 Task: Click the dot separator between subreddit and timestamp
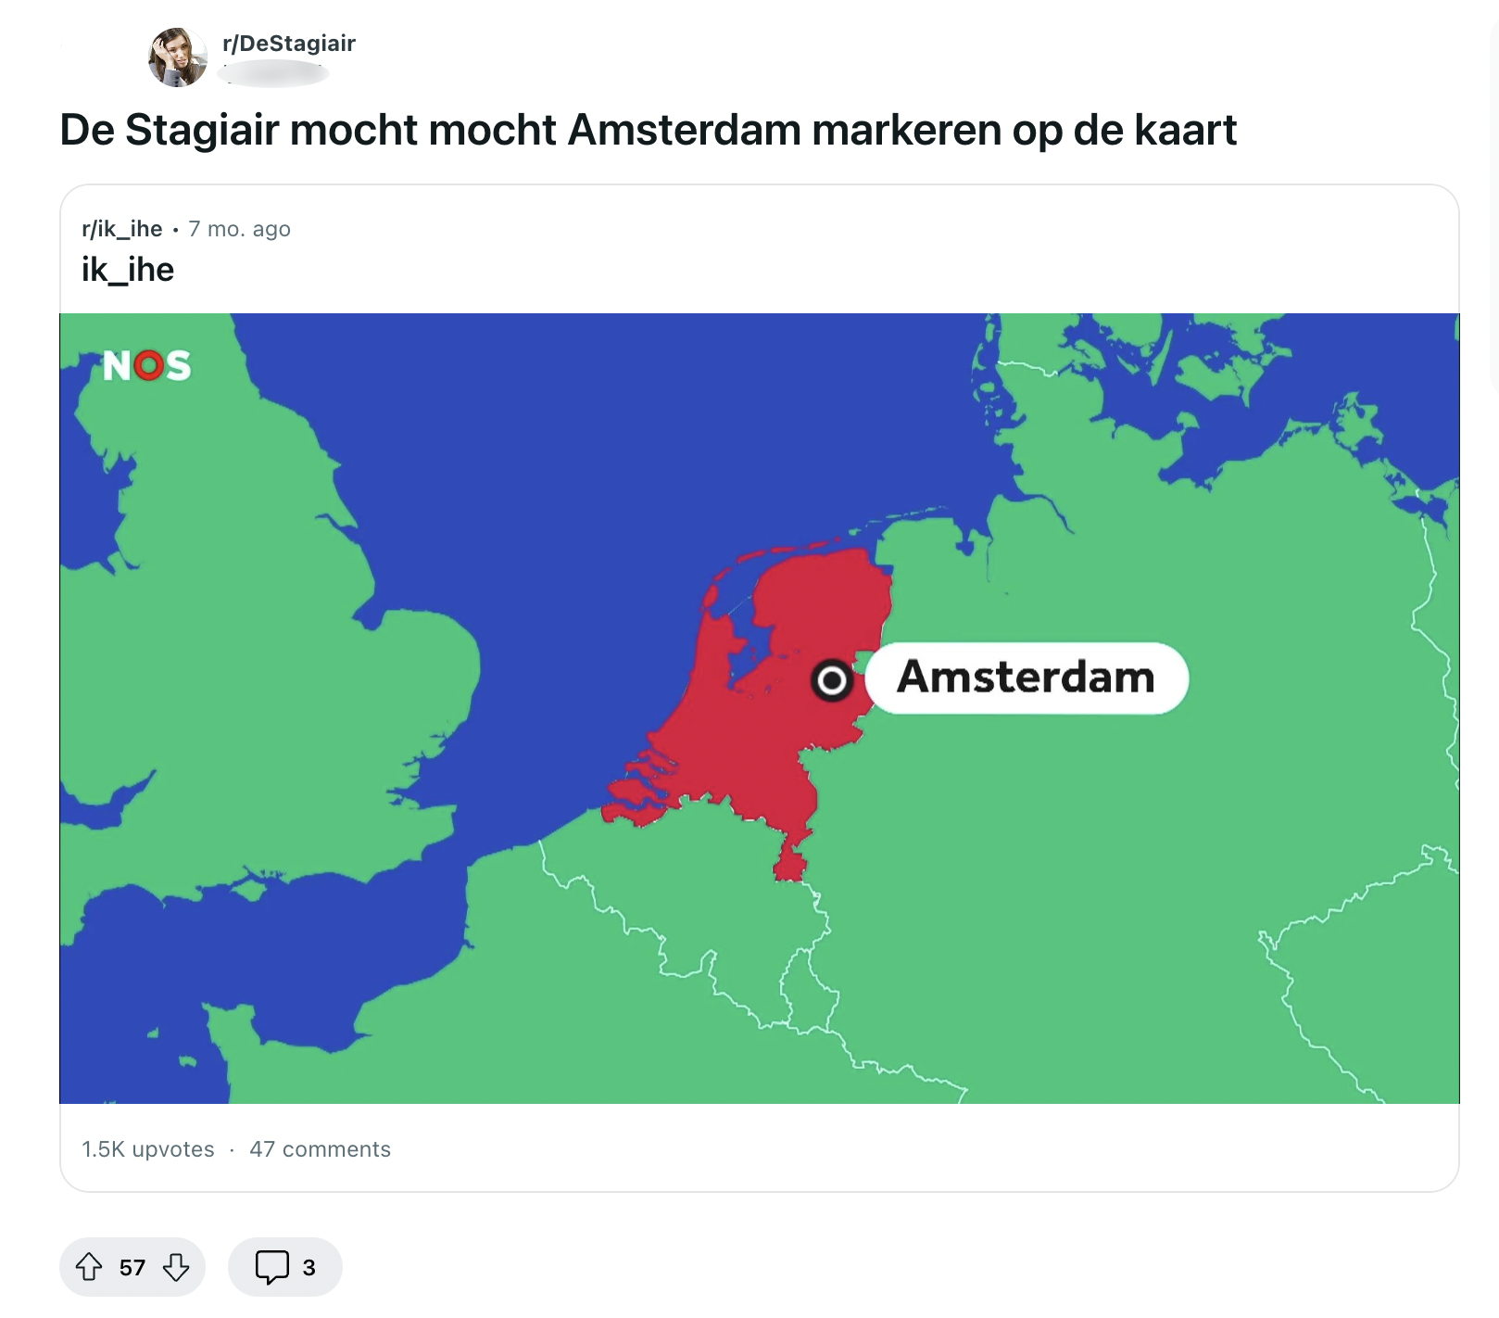(176, 229)
